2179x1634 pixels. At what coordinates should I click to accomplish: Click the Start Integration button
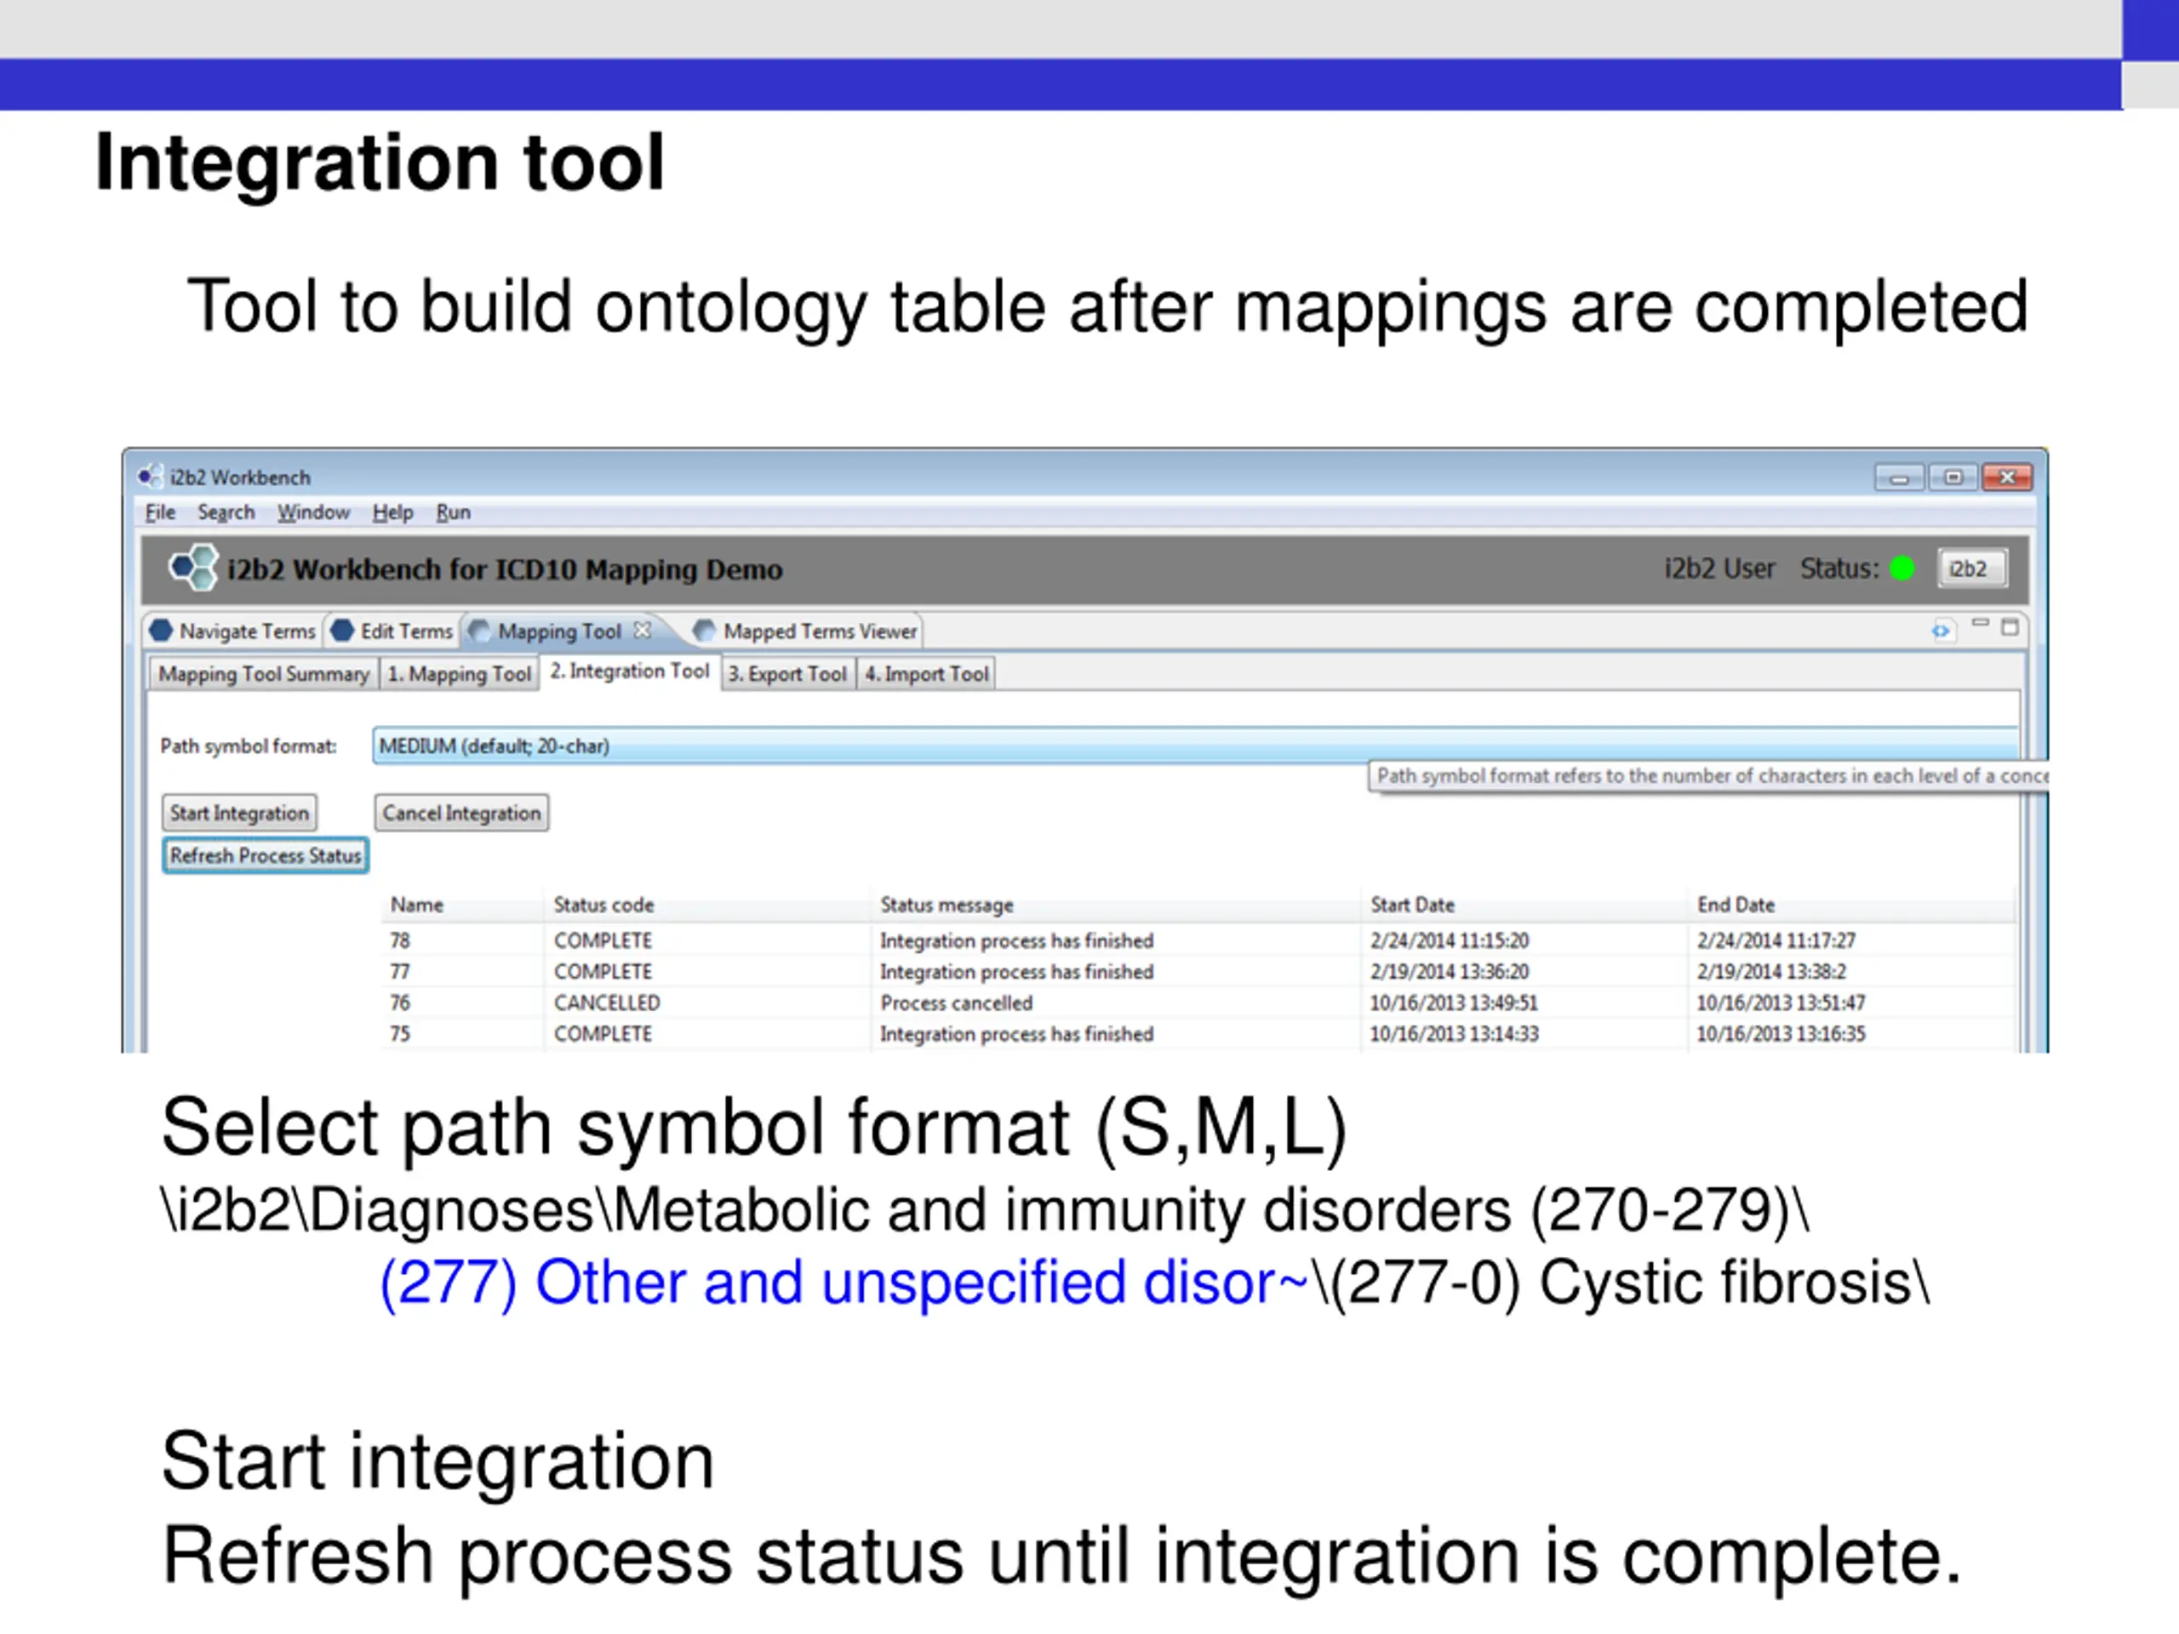(238, 813)
